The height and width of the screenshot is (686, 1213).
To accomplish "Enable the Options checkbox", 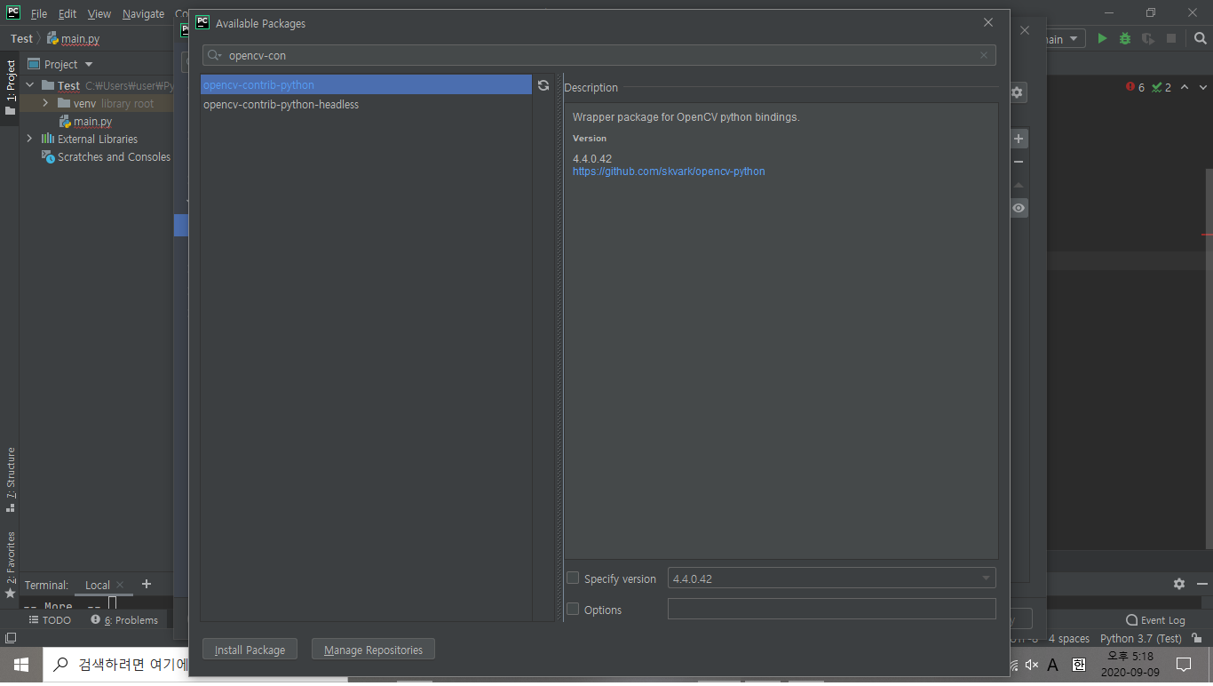I will click(573, 609).
